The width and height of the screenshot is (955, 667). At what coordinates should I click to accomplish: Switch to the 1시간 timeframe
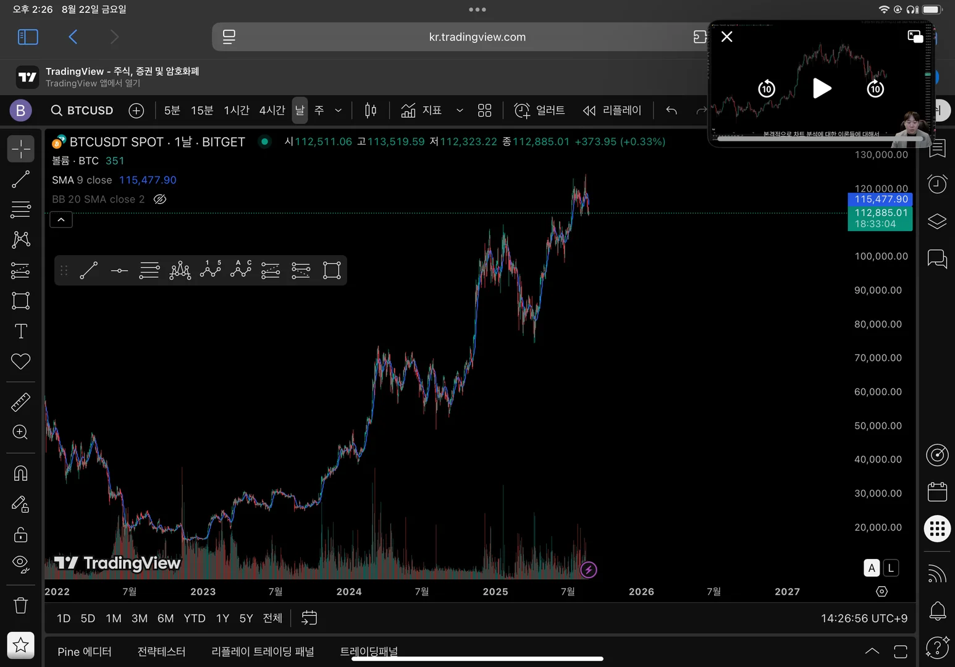[237, 111]
